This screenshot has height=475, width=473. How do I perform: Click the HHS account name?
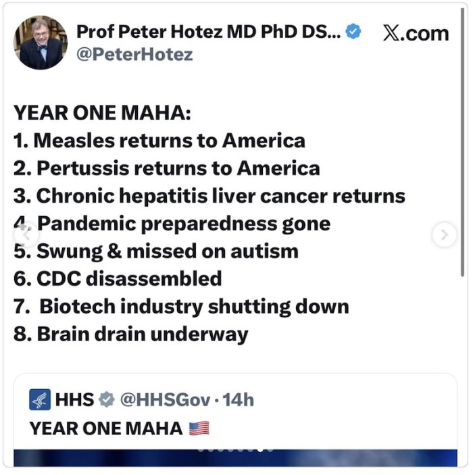coord(74,400)
